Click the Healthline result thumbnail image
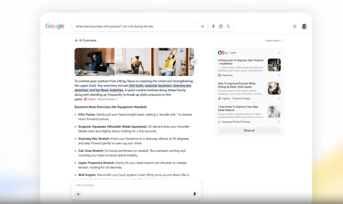The width and height of the screenshot is (343, 204). pyautogui.click(x=274, y=65)
